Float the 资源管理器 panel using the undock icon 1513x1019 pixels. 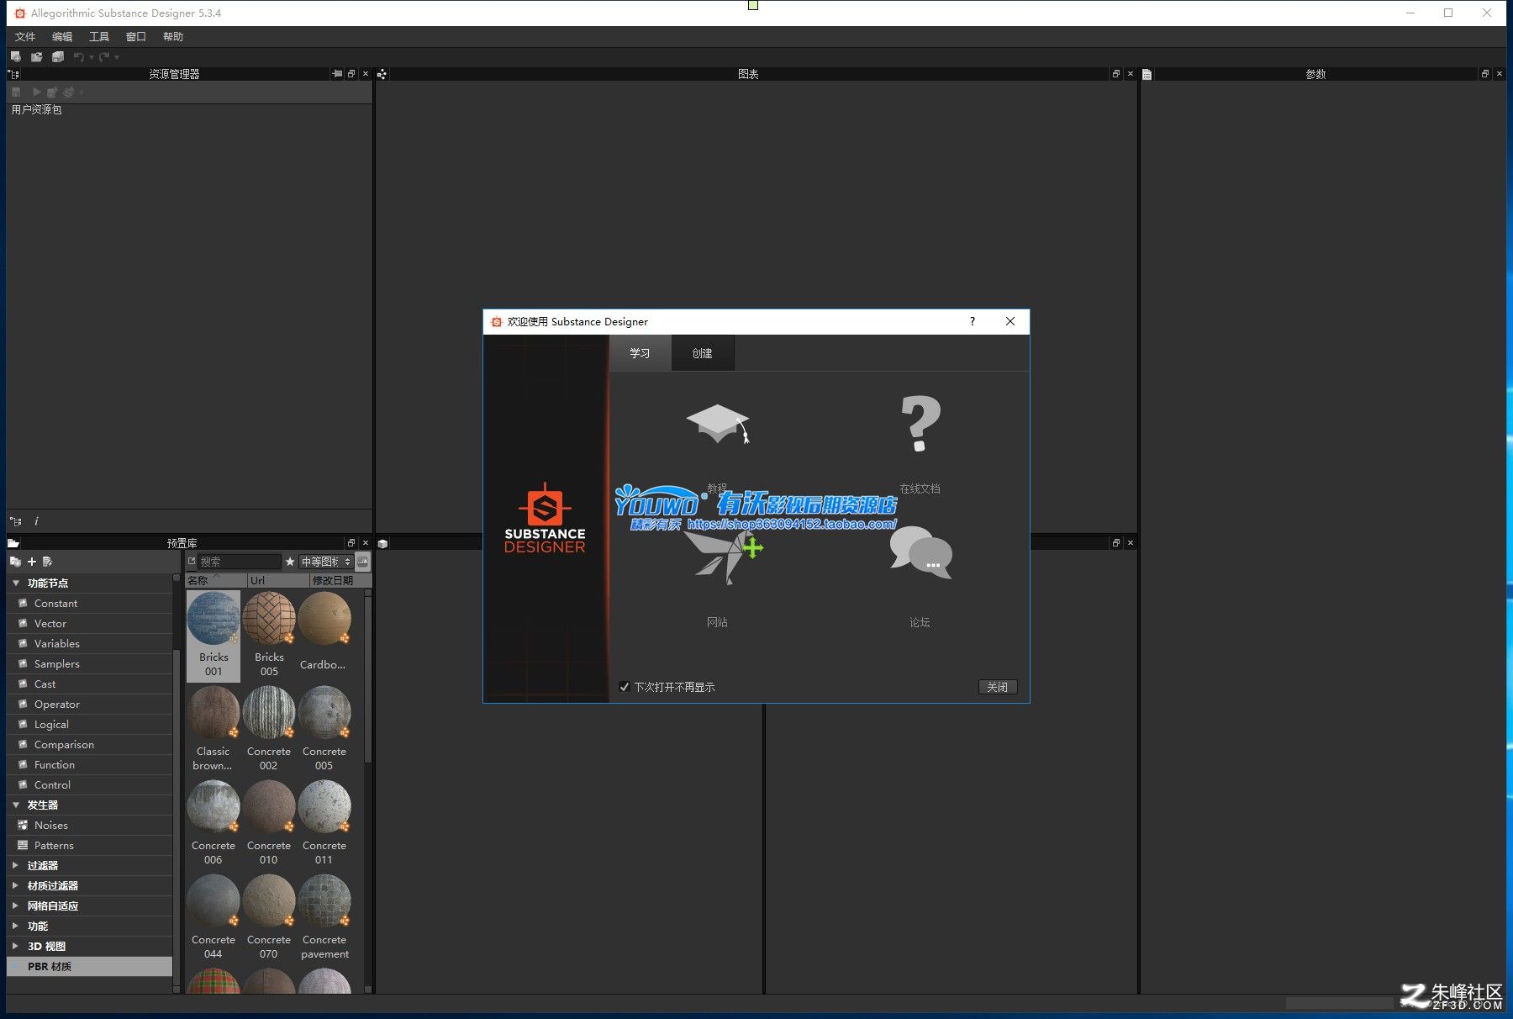pos(351,74)
